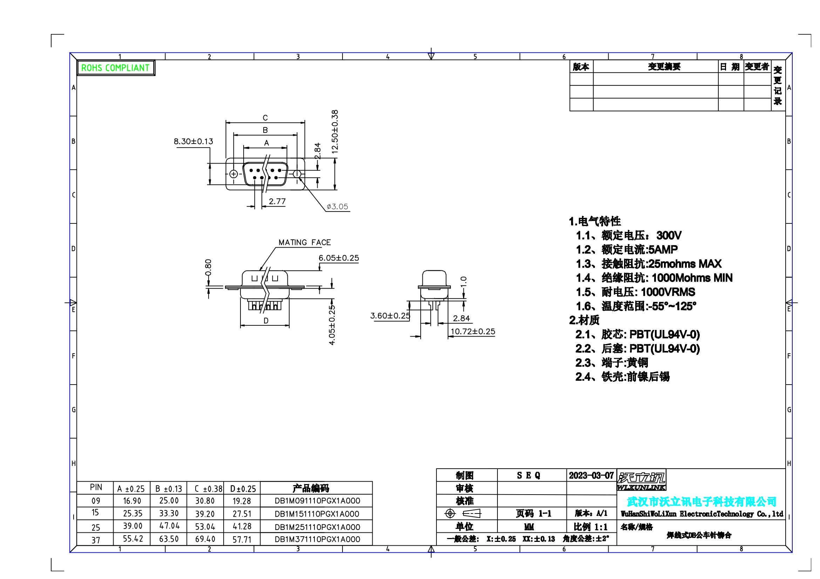Click the D±0.25 column header
The height and width of the screenshot is (579, 820).
click(x=243, y=489)
